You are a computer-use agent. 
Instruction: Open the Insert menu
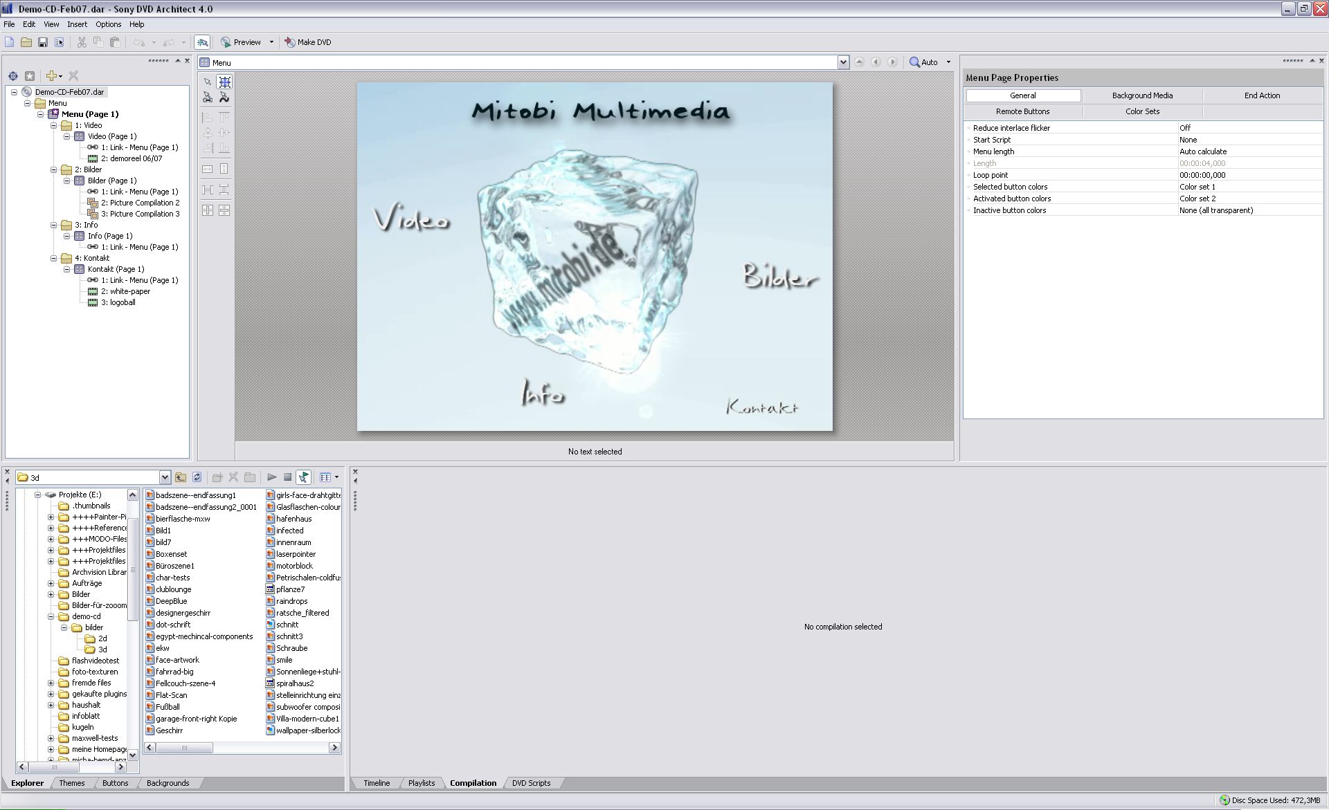pos(77,24)
